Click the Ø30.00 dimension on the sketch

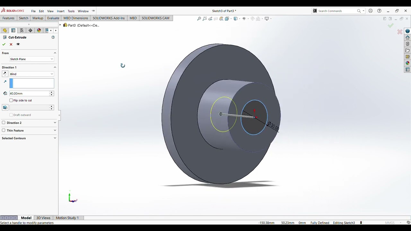coord(273,126)
